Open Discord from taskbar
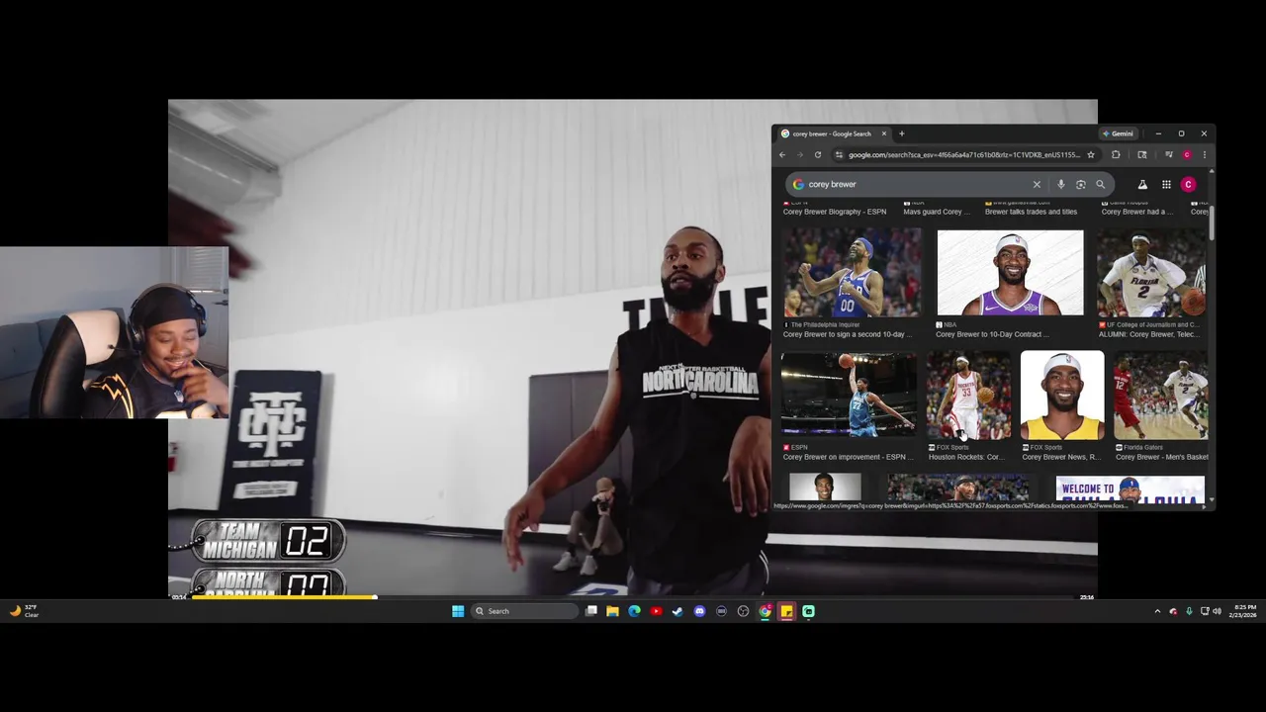This screenshot has width=1266, height=712. [x=699, y=611]
